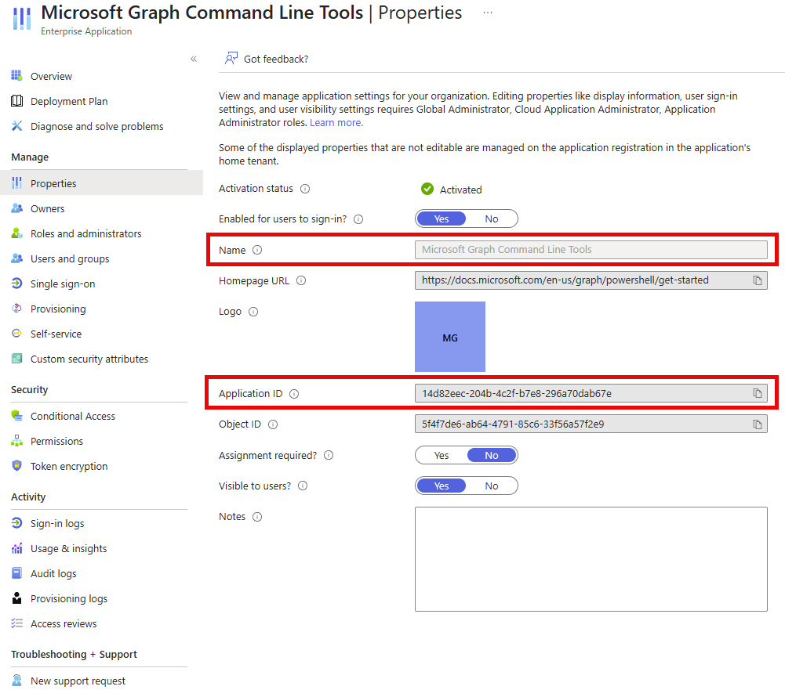Collapse the sidebar with the double chevron
This screenshot has width=785, height=697.
pos(194,59)
